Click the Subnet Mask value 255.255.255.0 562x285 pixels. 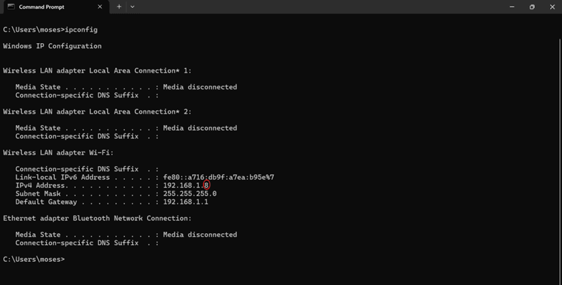click(x=190, y=194)
